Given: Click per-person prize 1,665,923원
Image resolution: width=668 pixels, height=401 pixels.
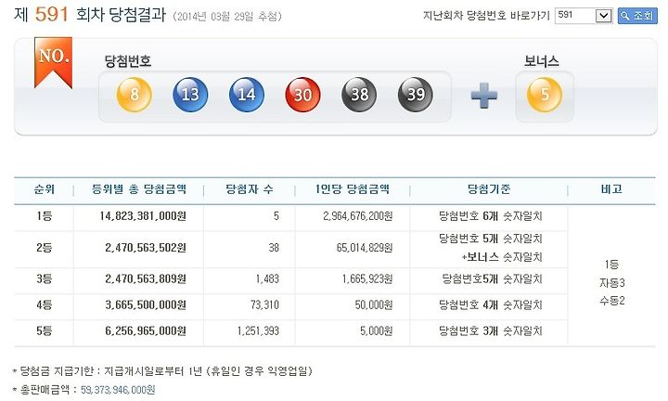Looking at the screenshot, I should coord(367,279).
